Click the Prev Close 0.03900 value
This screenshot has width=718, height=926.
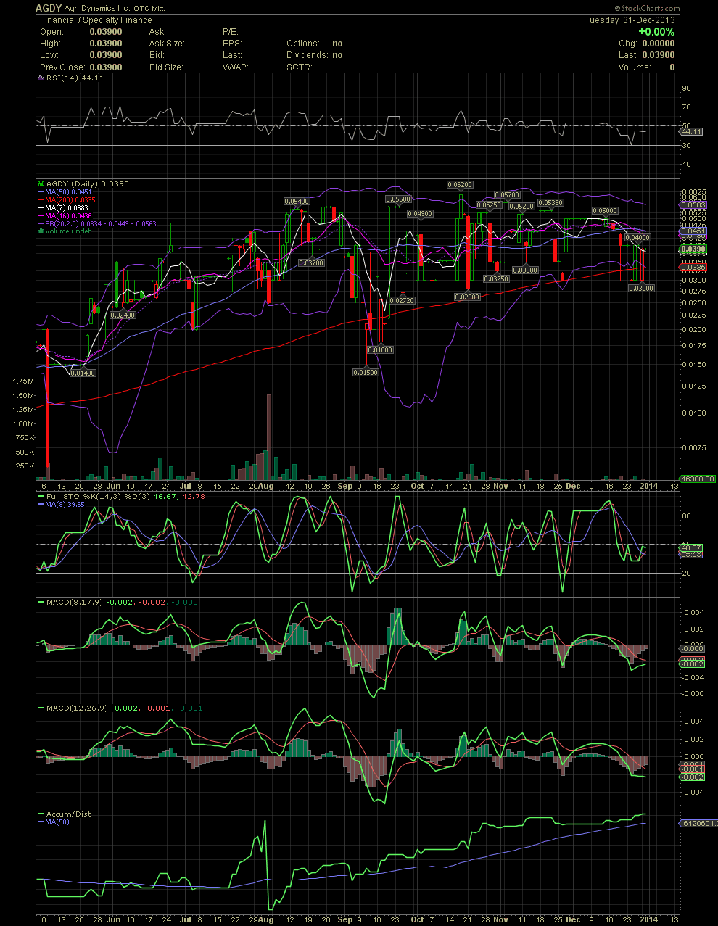click(x=106, y=67)
